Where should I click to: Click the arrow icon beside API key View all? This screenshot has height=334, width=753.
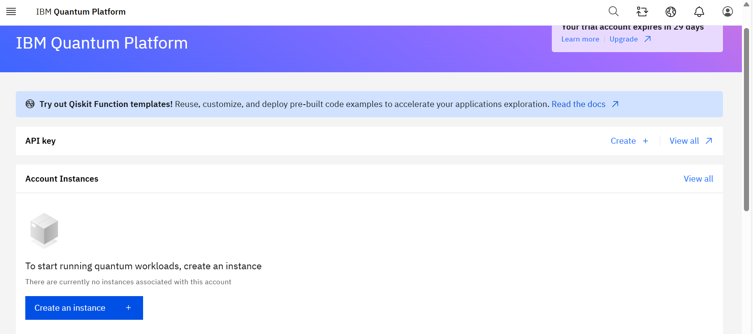pyautogui.click(x=709, y=141)
